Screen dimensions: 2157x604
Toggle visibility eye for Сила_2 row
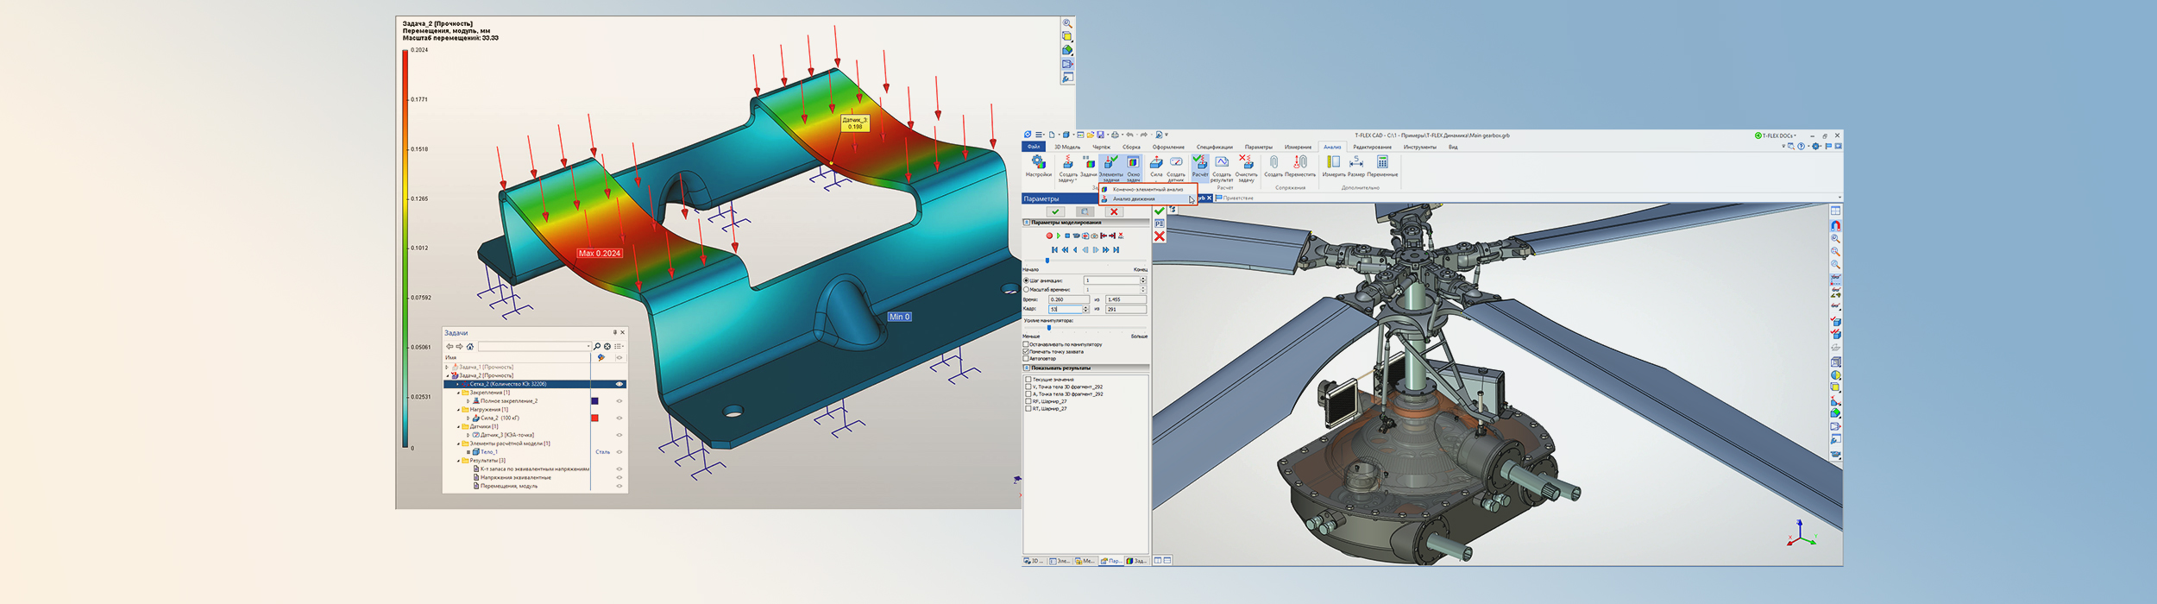[619, 418]
